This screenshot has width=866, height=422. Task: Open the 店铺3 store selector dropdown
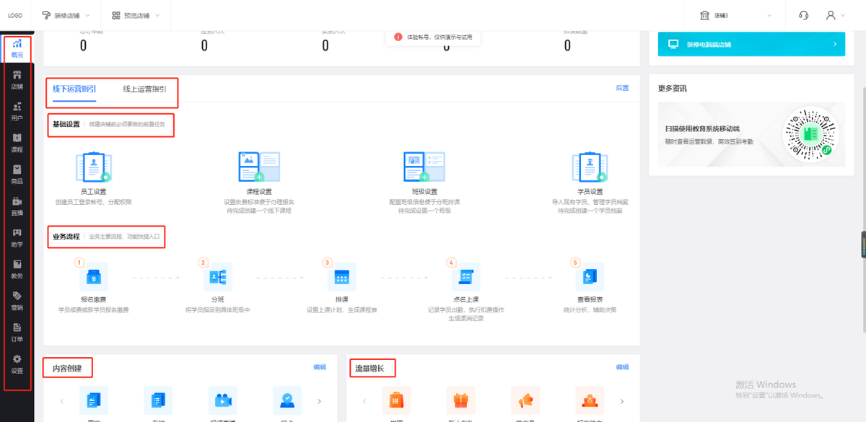(735, 15)
